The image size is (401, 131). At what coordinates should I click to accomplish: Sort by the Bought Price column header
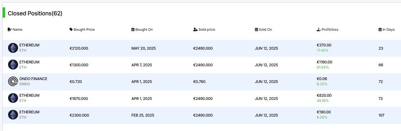[84, 29]
